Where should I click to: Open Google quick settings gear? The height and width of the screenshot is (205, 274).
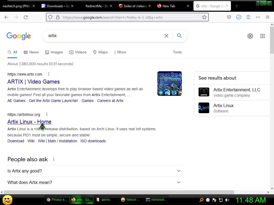pyautogui.click(x=250, y=36)
